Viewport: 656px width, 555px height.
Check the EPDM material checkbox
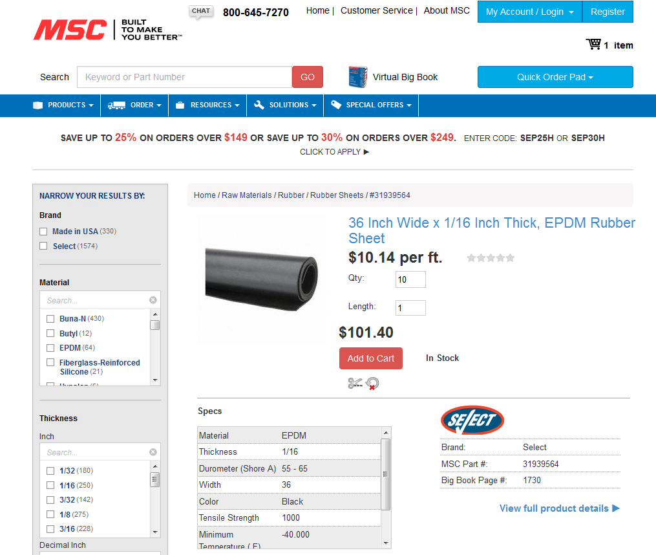(x=50, y=347)
